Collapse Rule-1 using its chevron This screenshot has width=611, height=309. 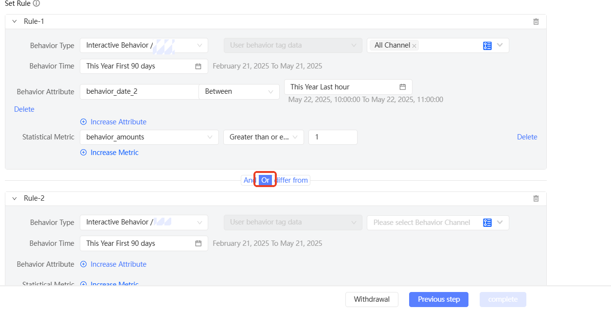(x=14, y=21)
